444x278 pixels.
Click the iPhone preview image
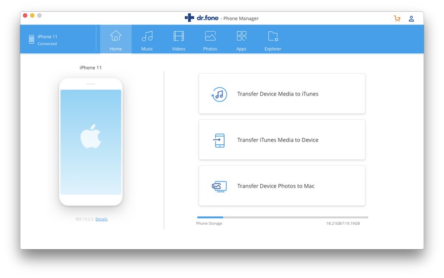pyautogui.click(x=90, y=142)
